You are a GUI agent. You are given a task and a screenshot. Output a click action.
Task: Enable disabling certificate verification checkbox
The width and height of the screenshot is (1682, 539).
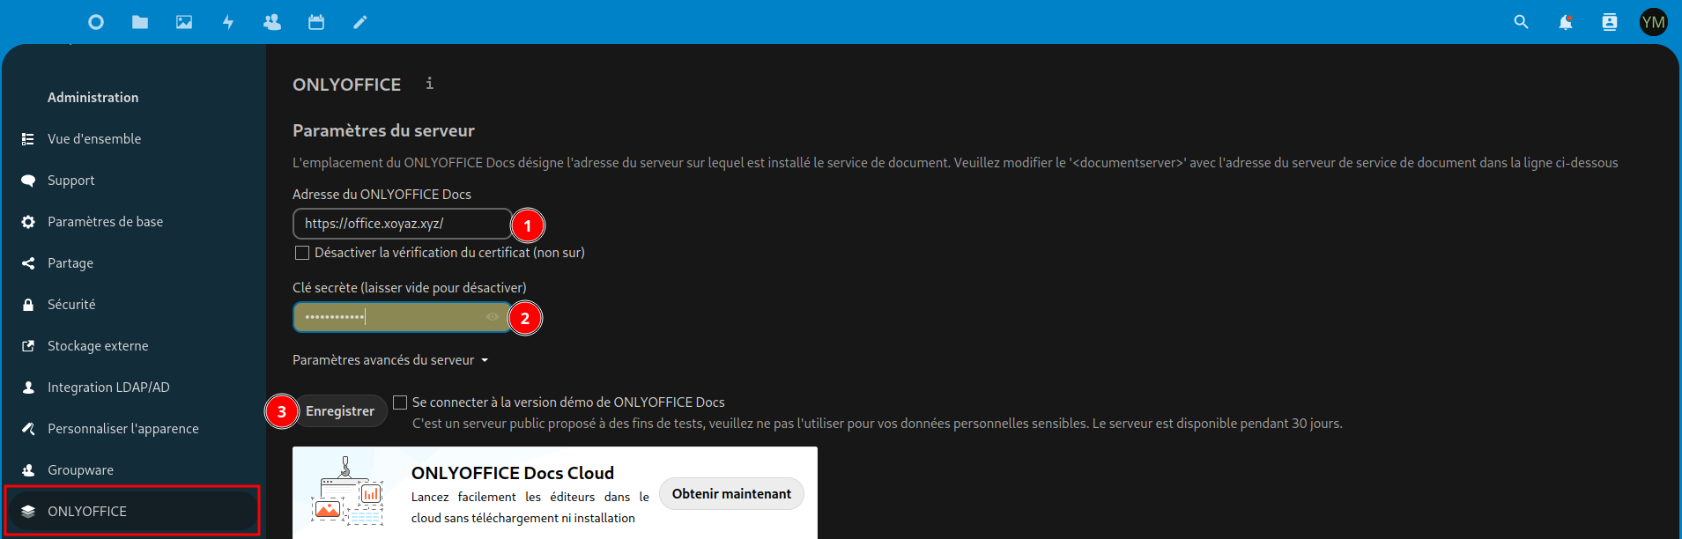[x=302, y=253]
